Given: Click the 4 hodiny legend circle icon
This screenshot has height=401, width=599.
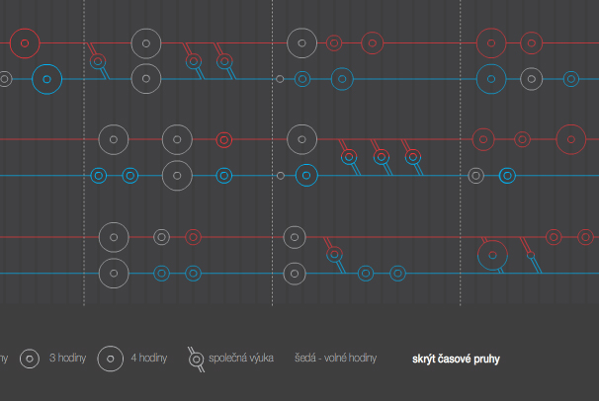Looking at the screenshot, I should tap(112, 358).
